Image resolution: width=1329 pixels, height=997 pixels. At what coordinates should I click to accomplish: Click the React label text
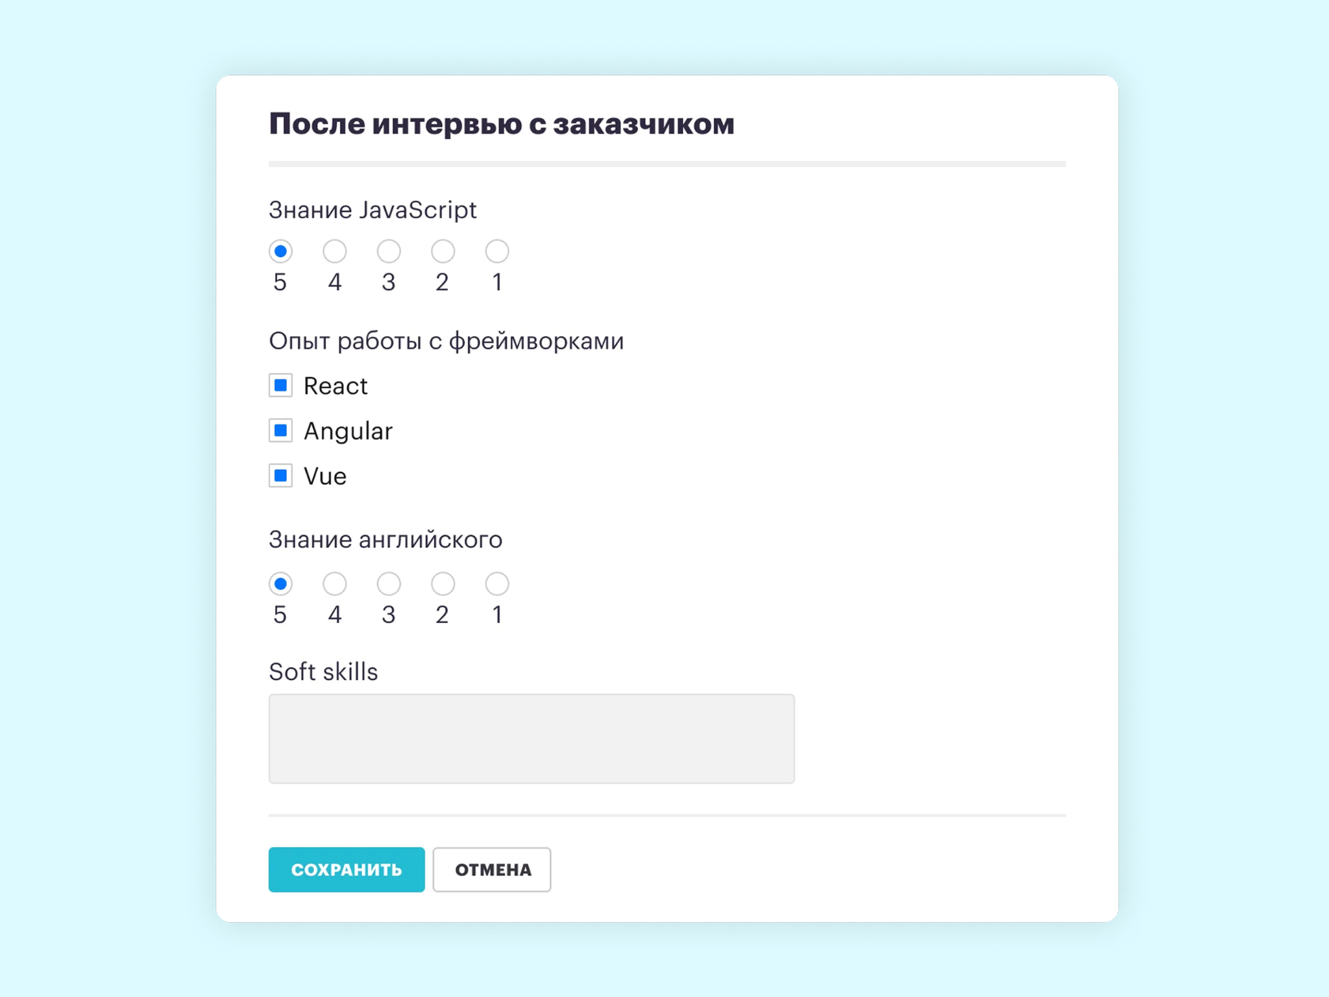click(335, 386)
